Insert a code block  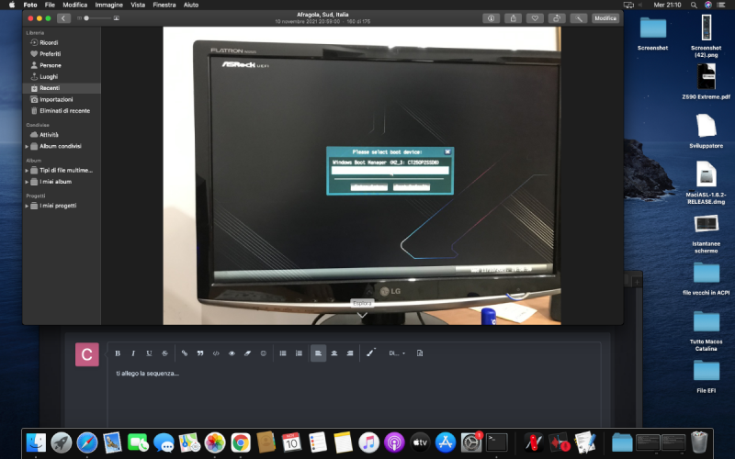pyautogui.click(x=216, y=353)
